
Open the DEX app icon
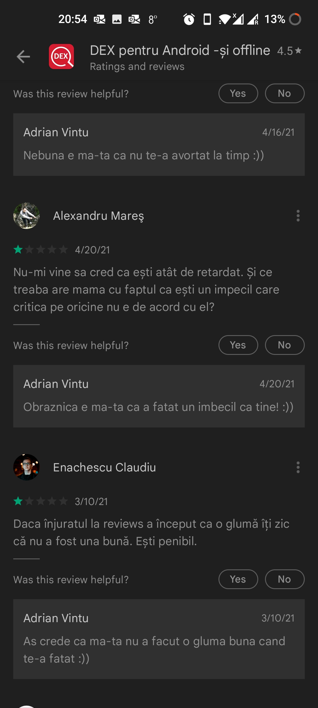pyautogui.click(x=61, y=56)
